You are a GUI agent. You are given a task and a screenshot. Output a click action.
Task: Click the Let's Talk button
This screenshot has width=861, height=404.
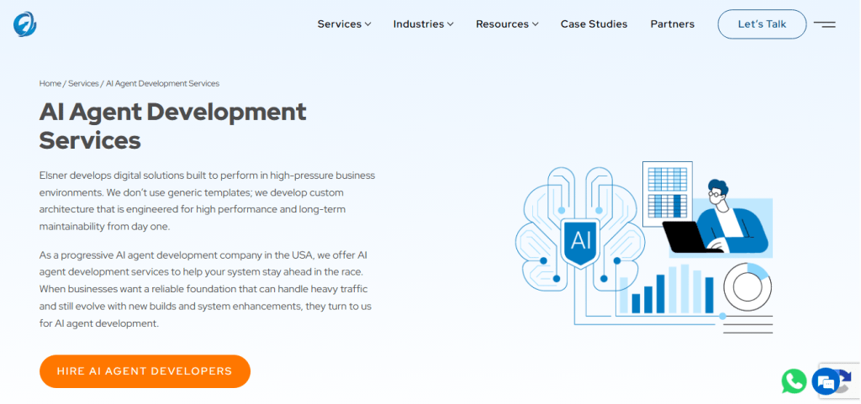(x=762, y=24)
